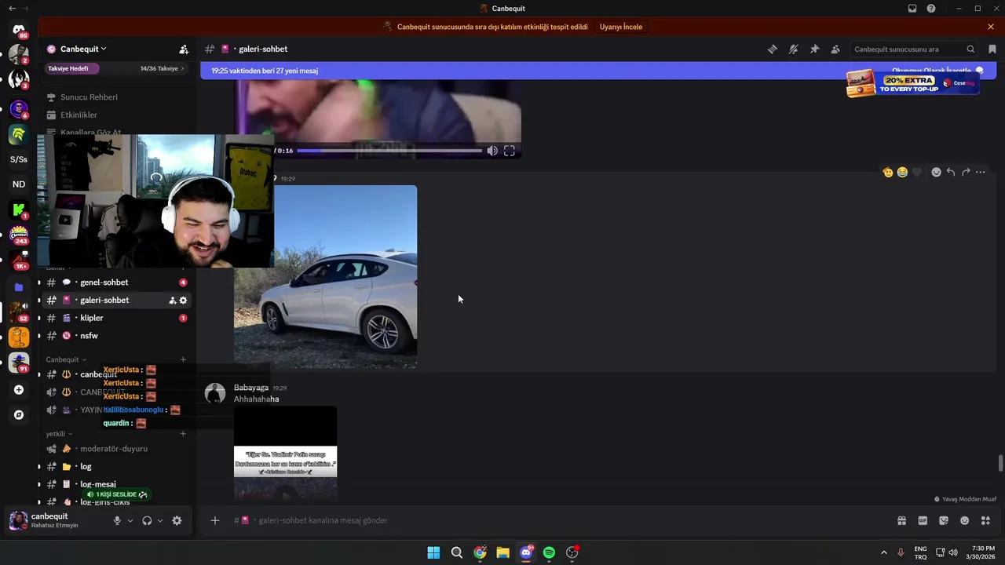This screenshot has width=1005, height=565.
Task: Open more message options three dots
Action: (981, 173)
